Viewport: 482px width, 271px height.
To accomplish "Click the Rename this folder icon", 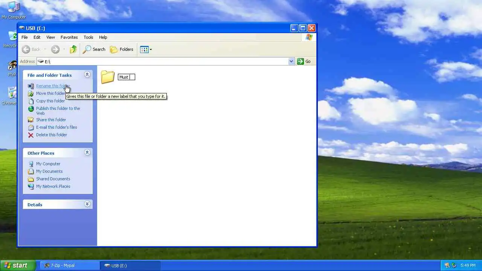I will (31, 86).
